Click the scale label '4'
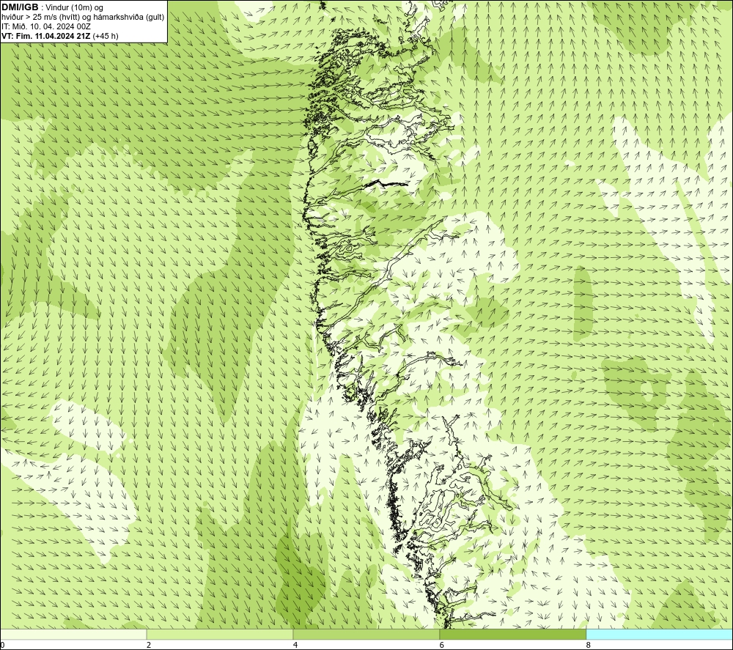 click(x=295, y=646)
